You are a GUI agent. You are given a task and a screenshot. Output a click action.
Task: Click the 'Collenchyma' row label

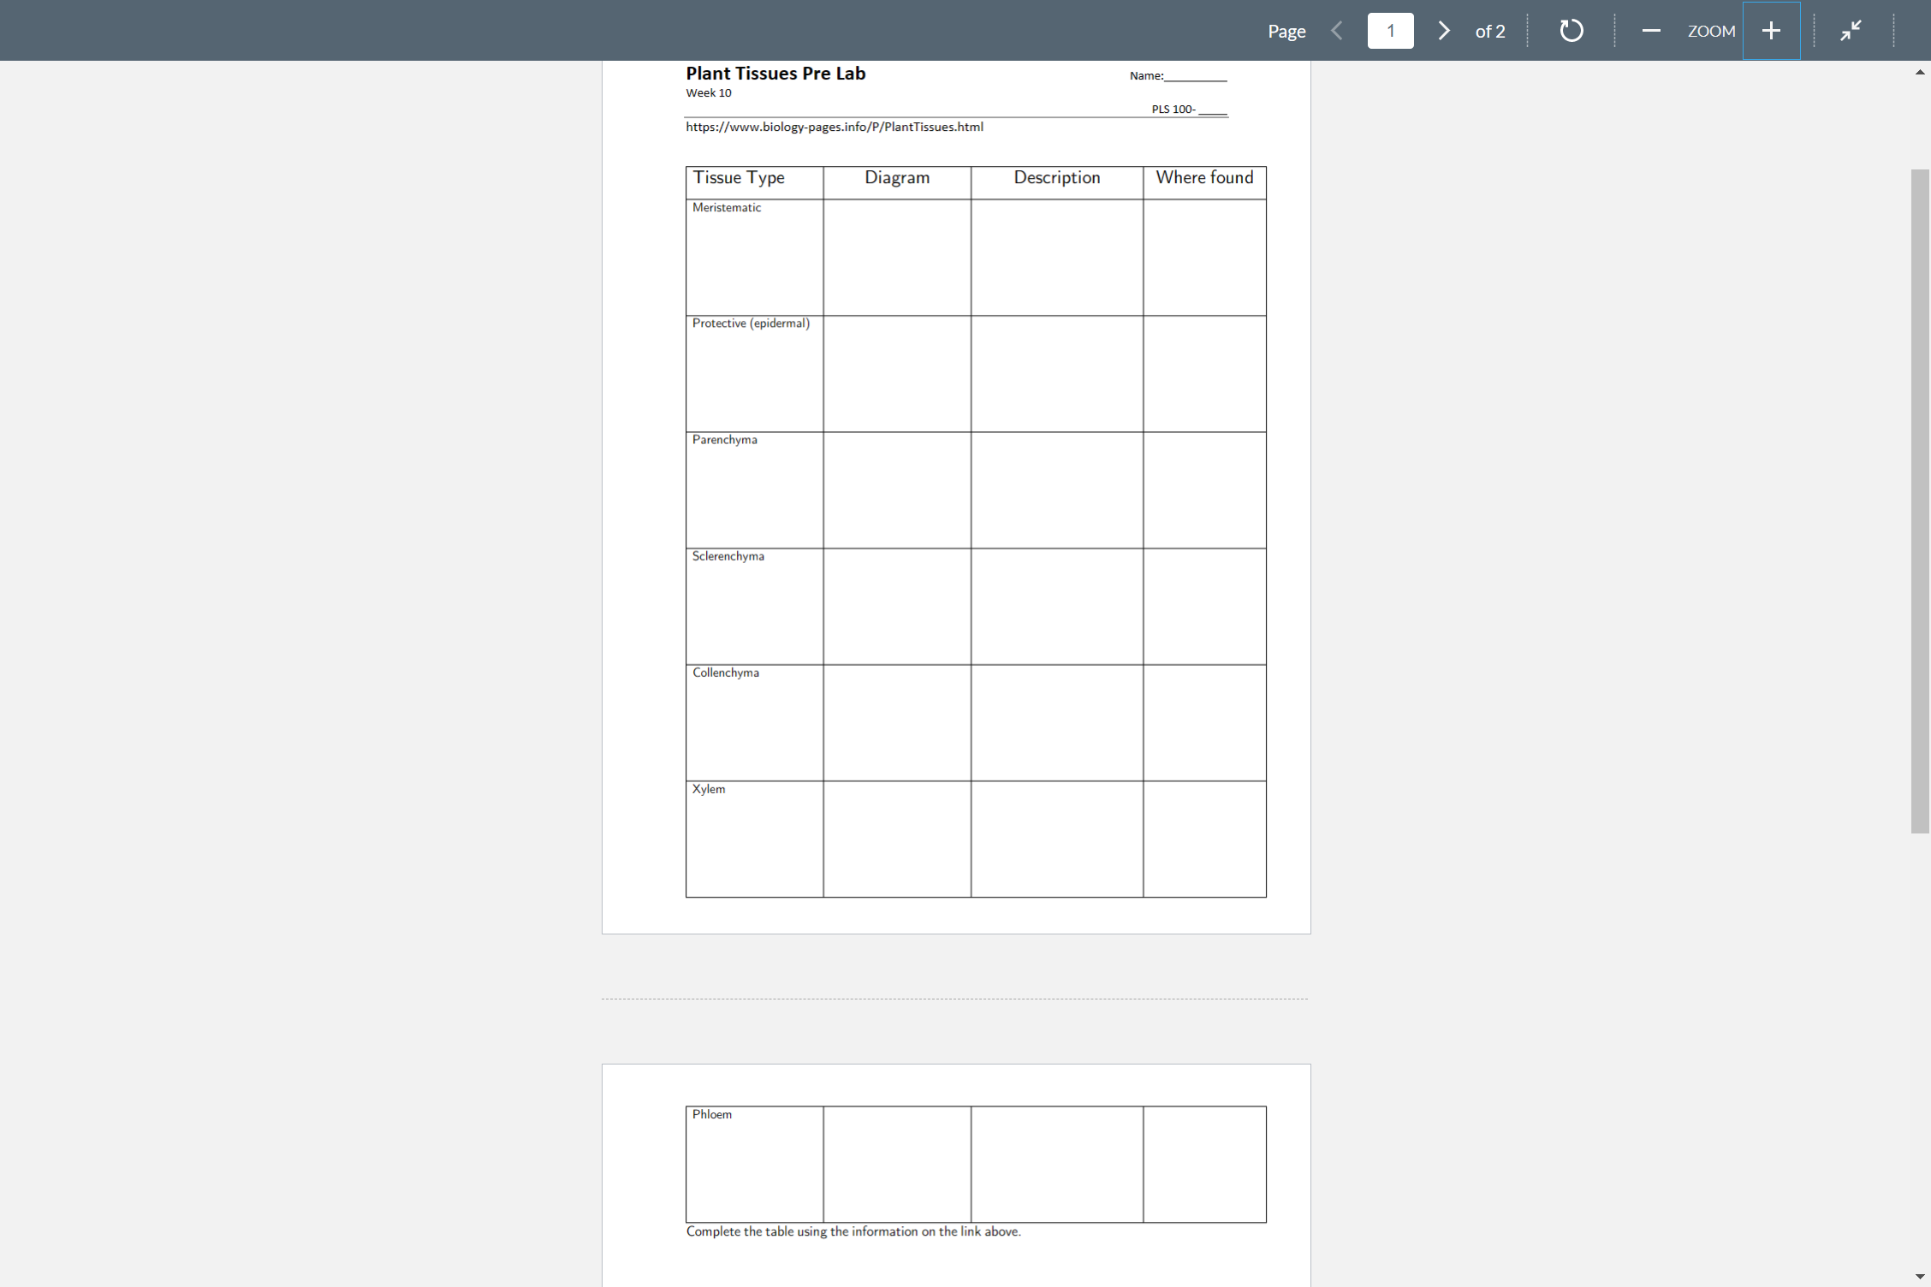click(726, 673)
